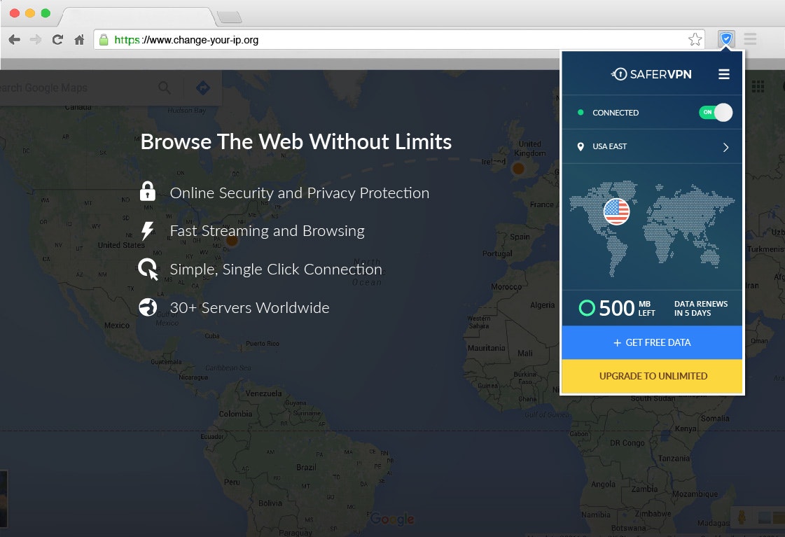Click Online Security and Privacy Protection text
The width and height of the screenshot is (785, 537).
click(300, 193)
